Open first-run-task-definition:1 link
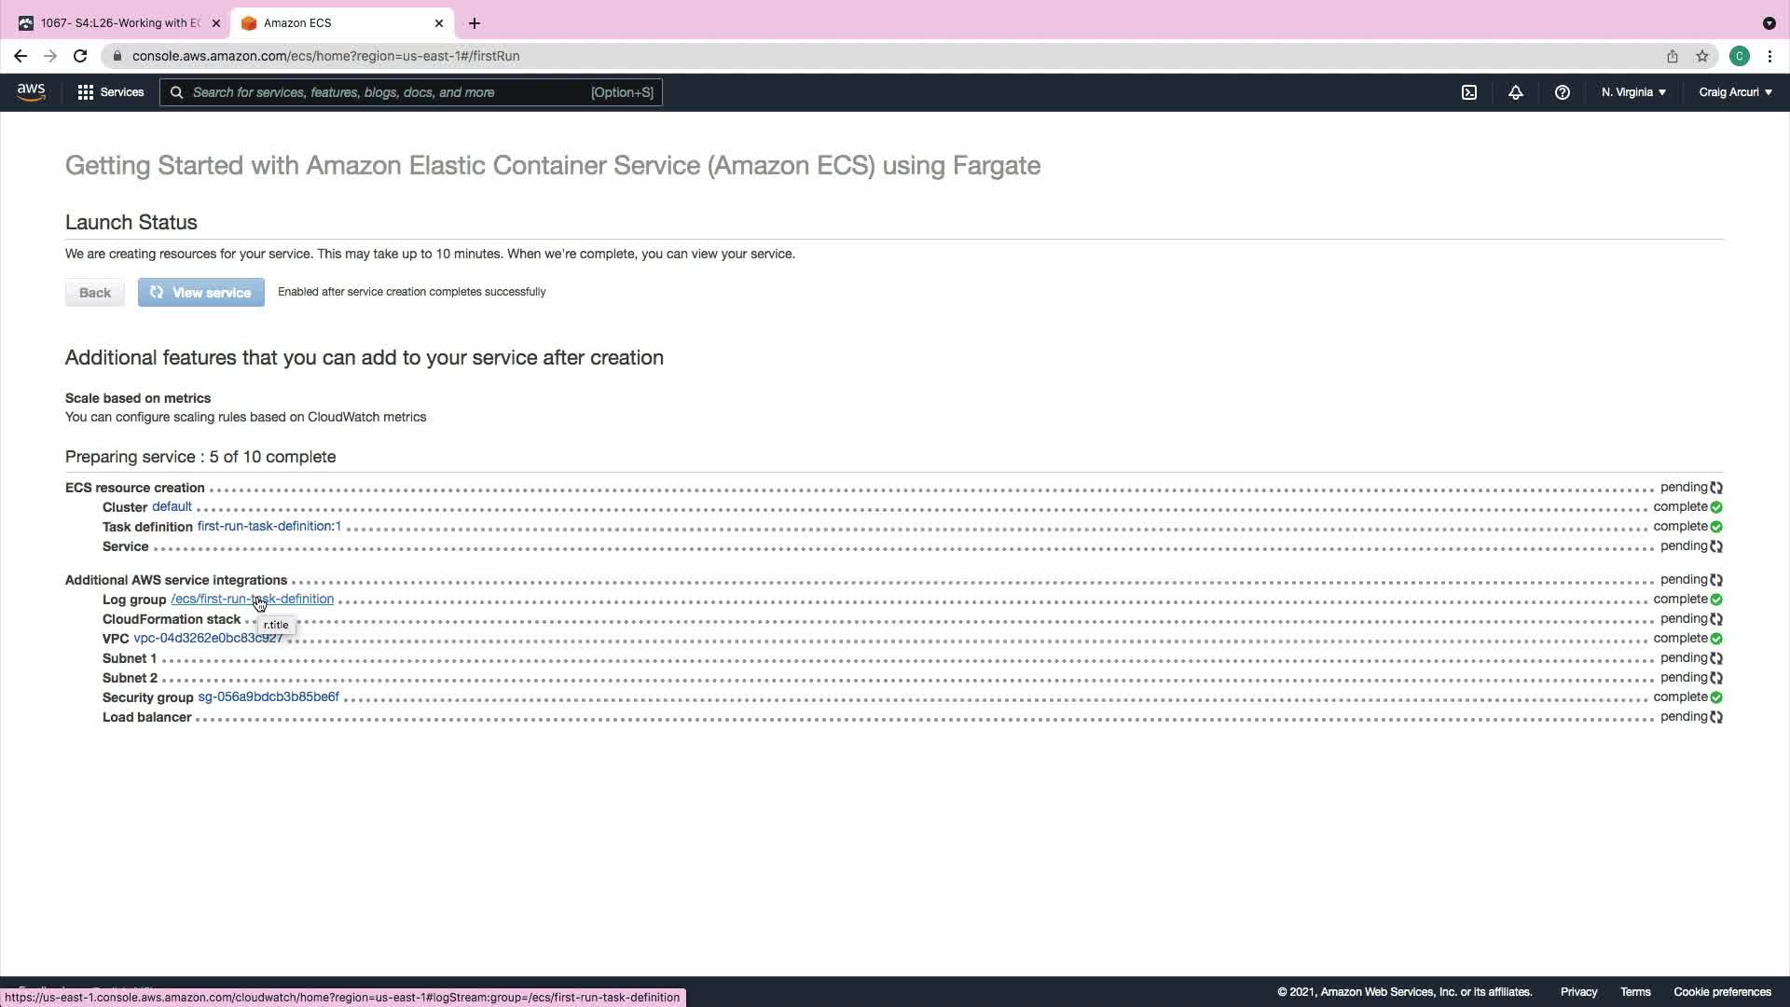This screenshot has width=1790, height=1007. (269, 526)
